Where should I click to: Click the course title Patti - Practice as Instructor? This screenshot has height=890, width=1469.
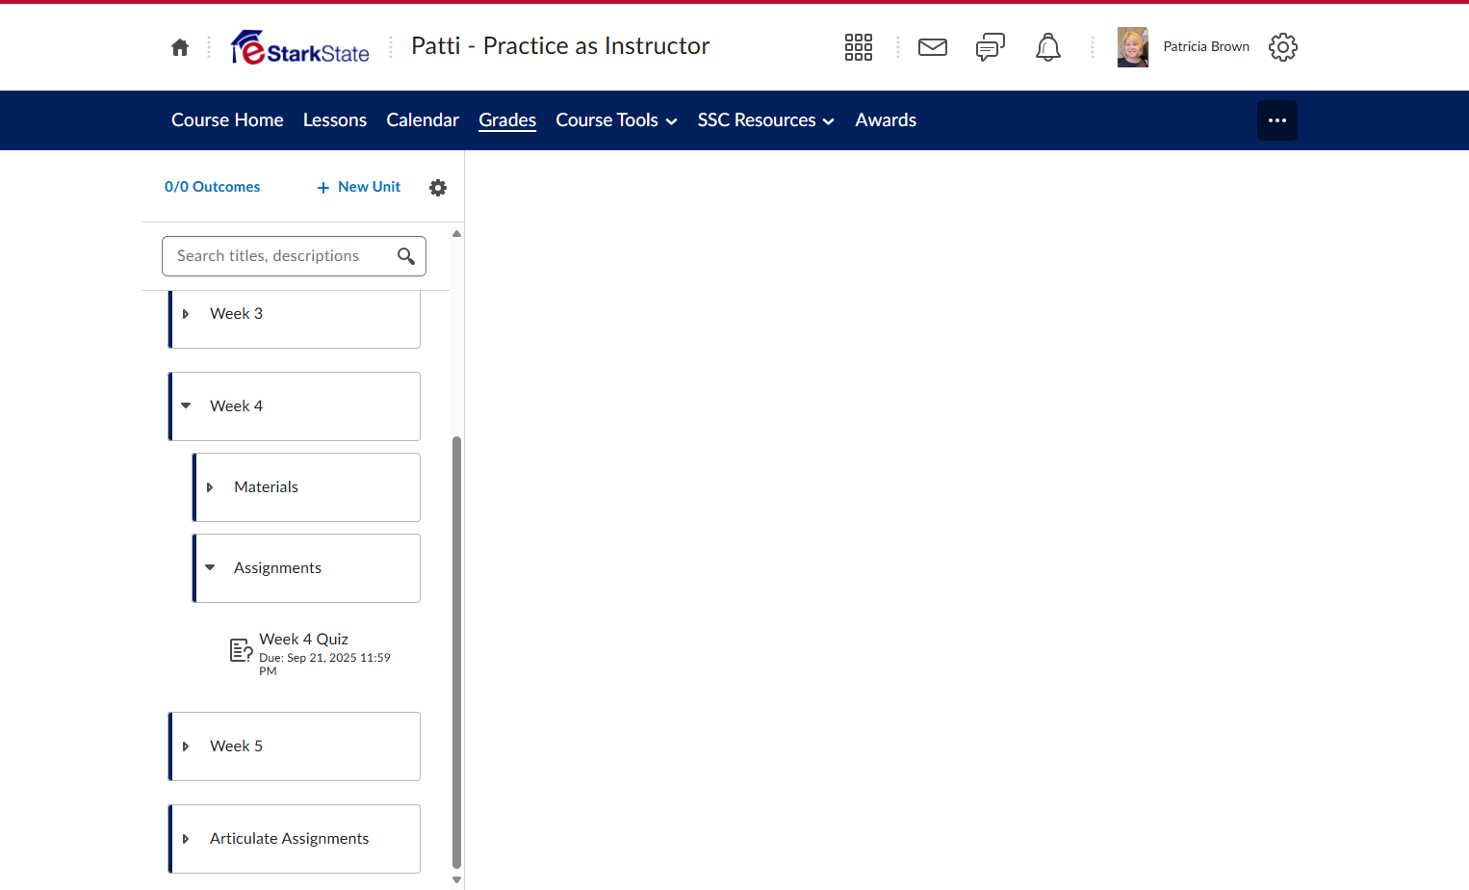(560, 46)
